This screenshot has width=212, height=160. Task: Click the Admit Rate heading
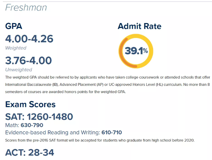pos(139,27)
